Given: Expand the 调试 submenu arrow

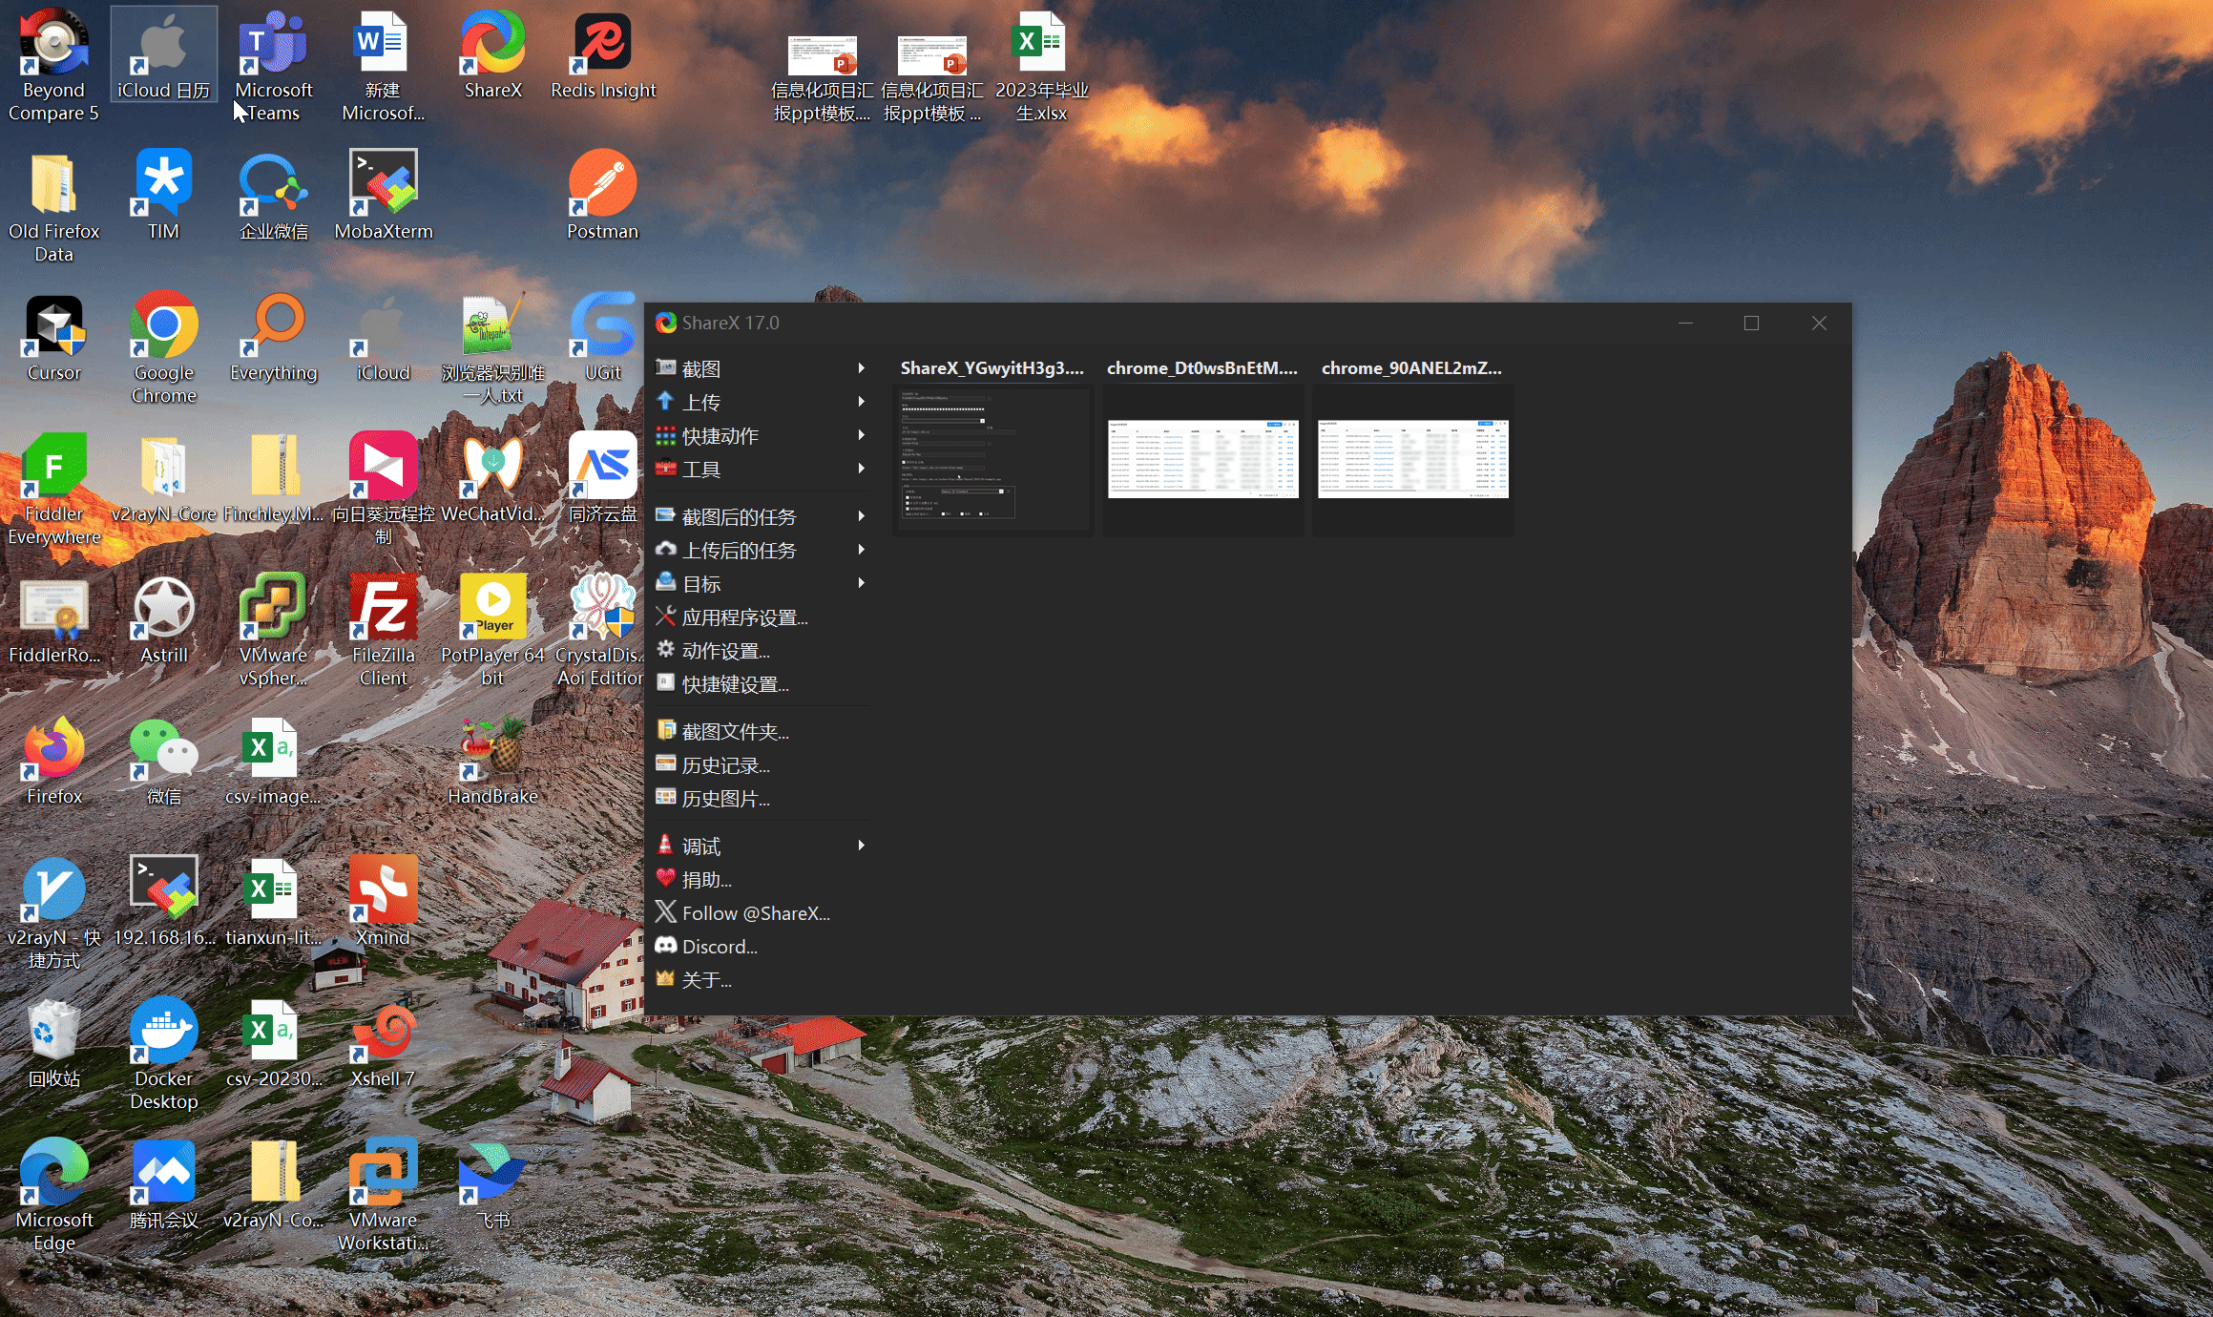Looking at the screenshot, I should coord(861,846).
